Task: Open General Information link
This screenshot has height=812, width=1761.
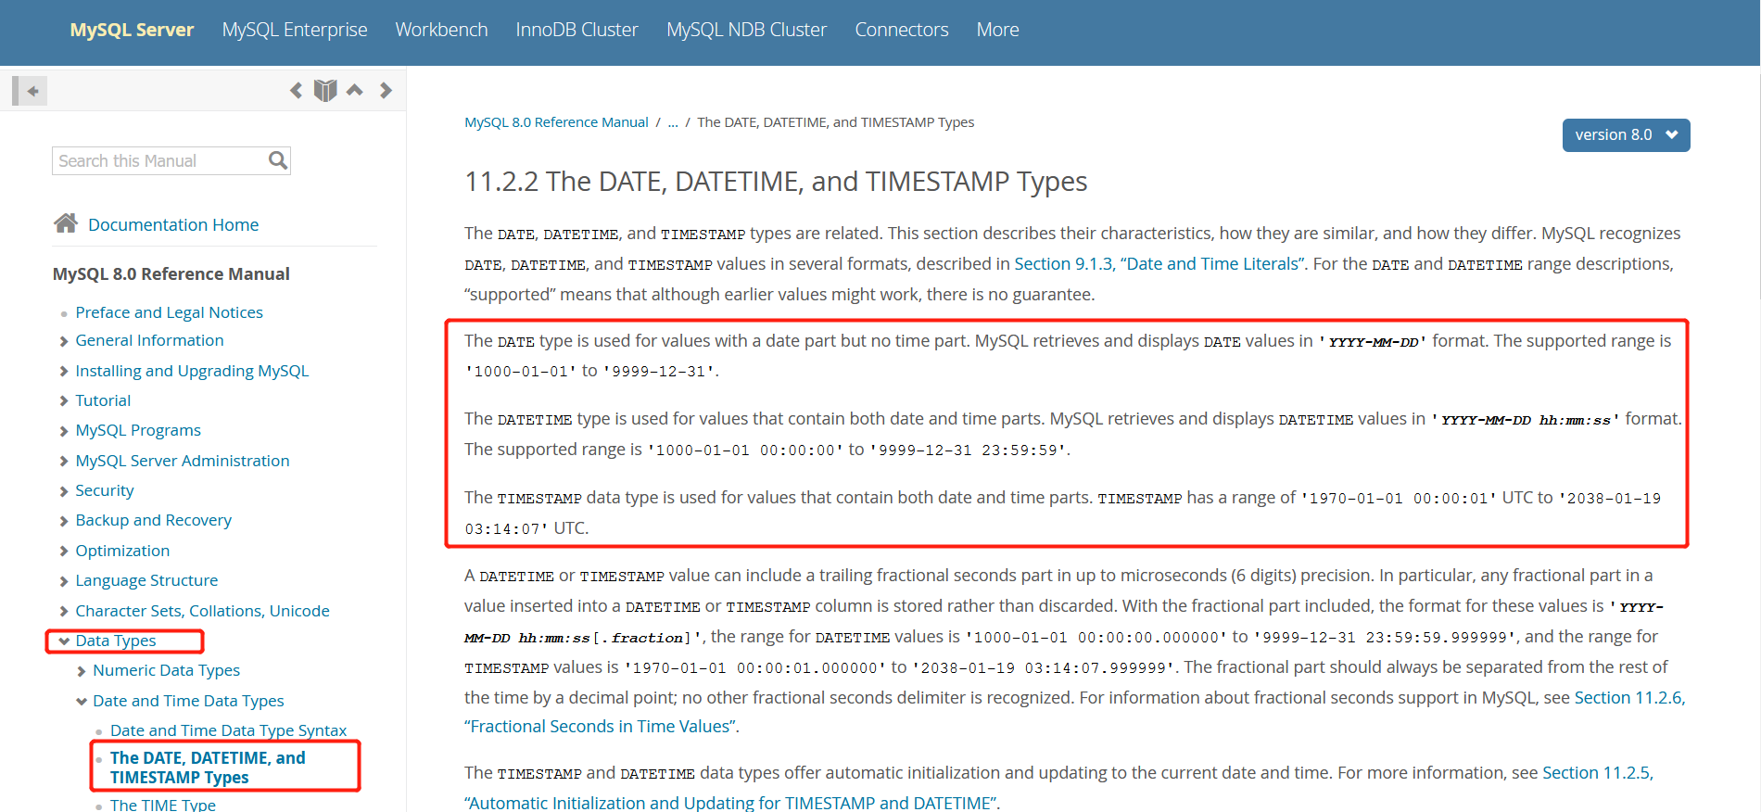Action: point(149,340)
